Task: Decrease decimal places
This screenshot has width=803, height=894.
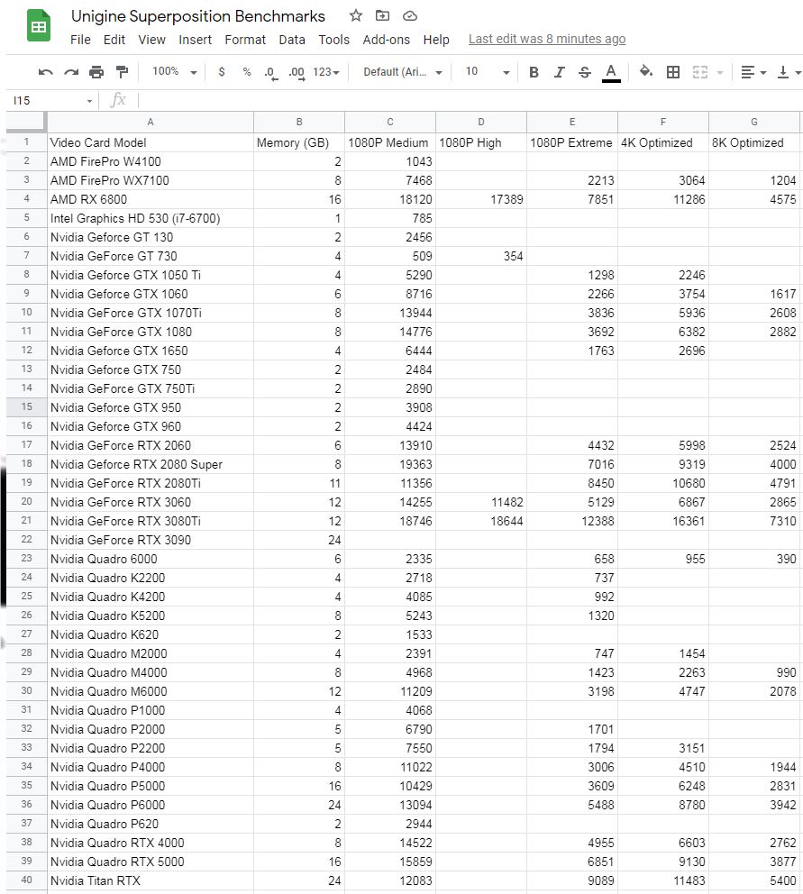Action: pyautogui.click(x=271, y=73)
